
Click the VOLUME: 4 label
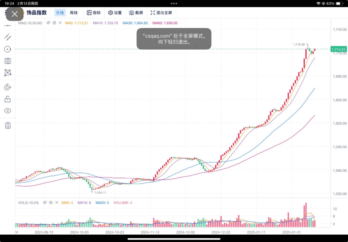point(123,203)
